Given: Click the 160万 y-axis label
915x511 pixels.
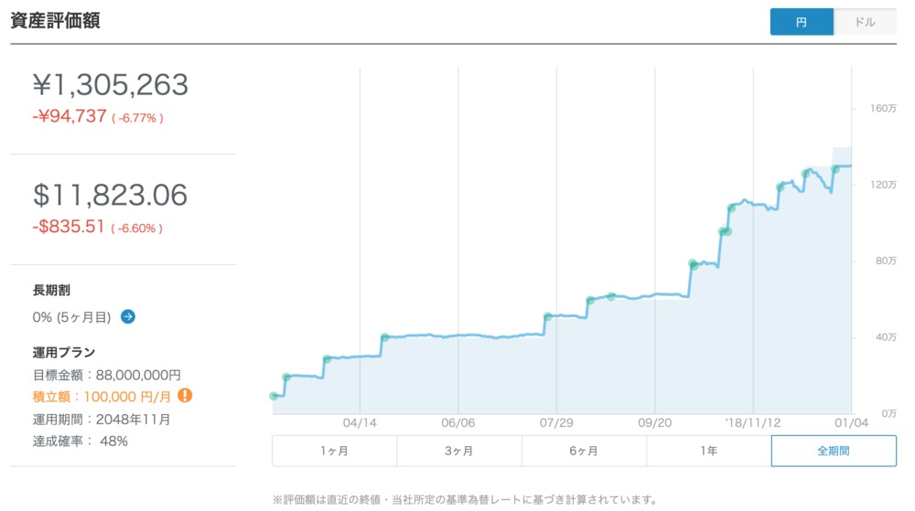Looking at the screenshot, I should pos(883,109).
